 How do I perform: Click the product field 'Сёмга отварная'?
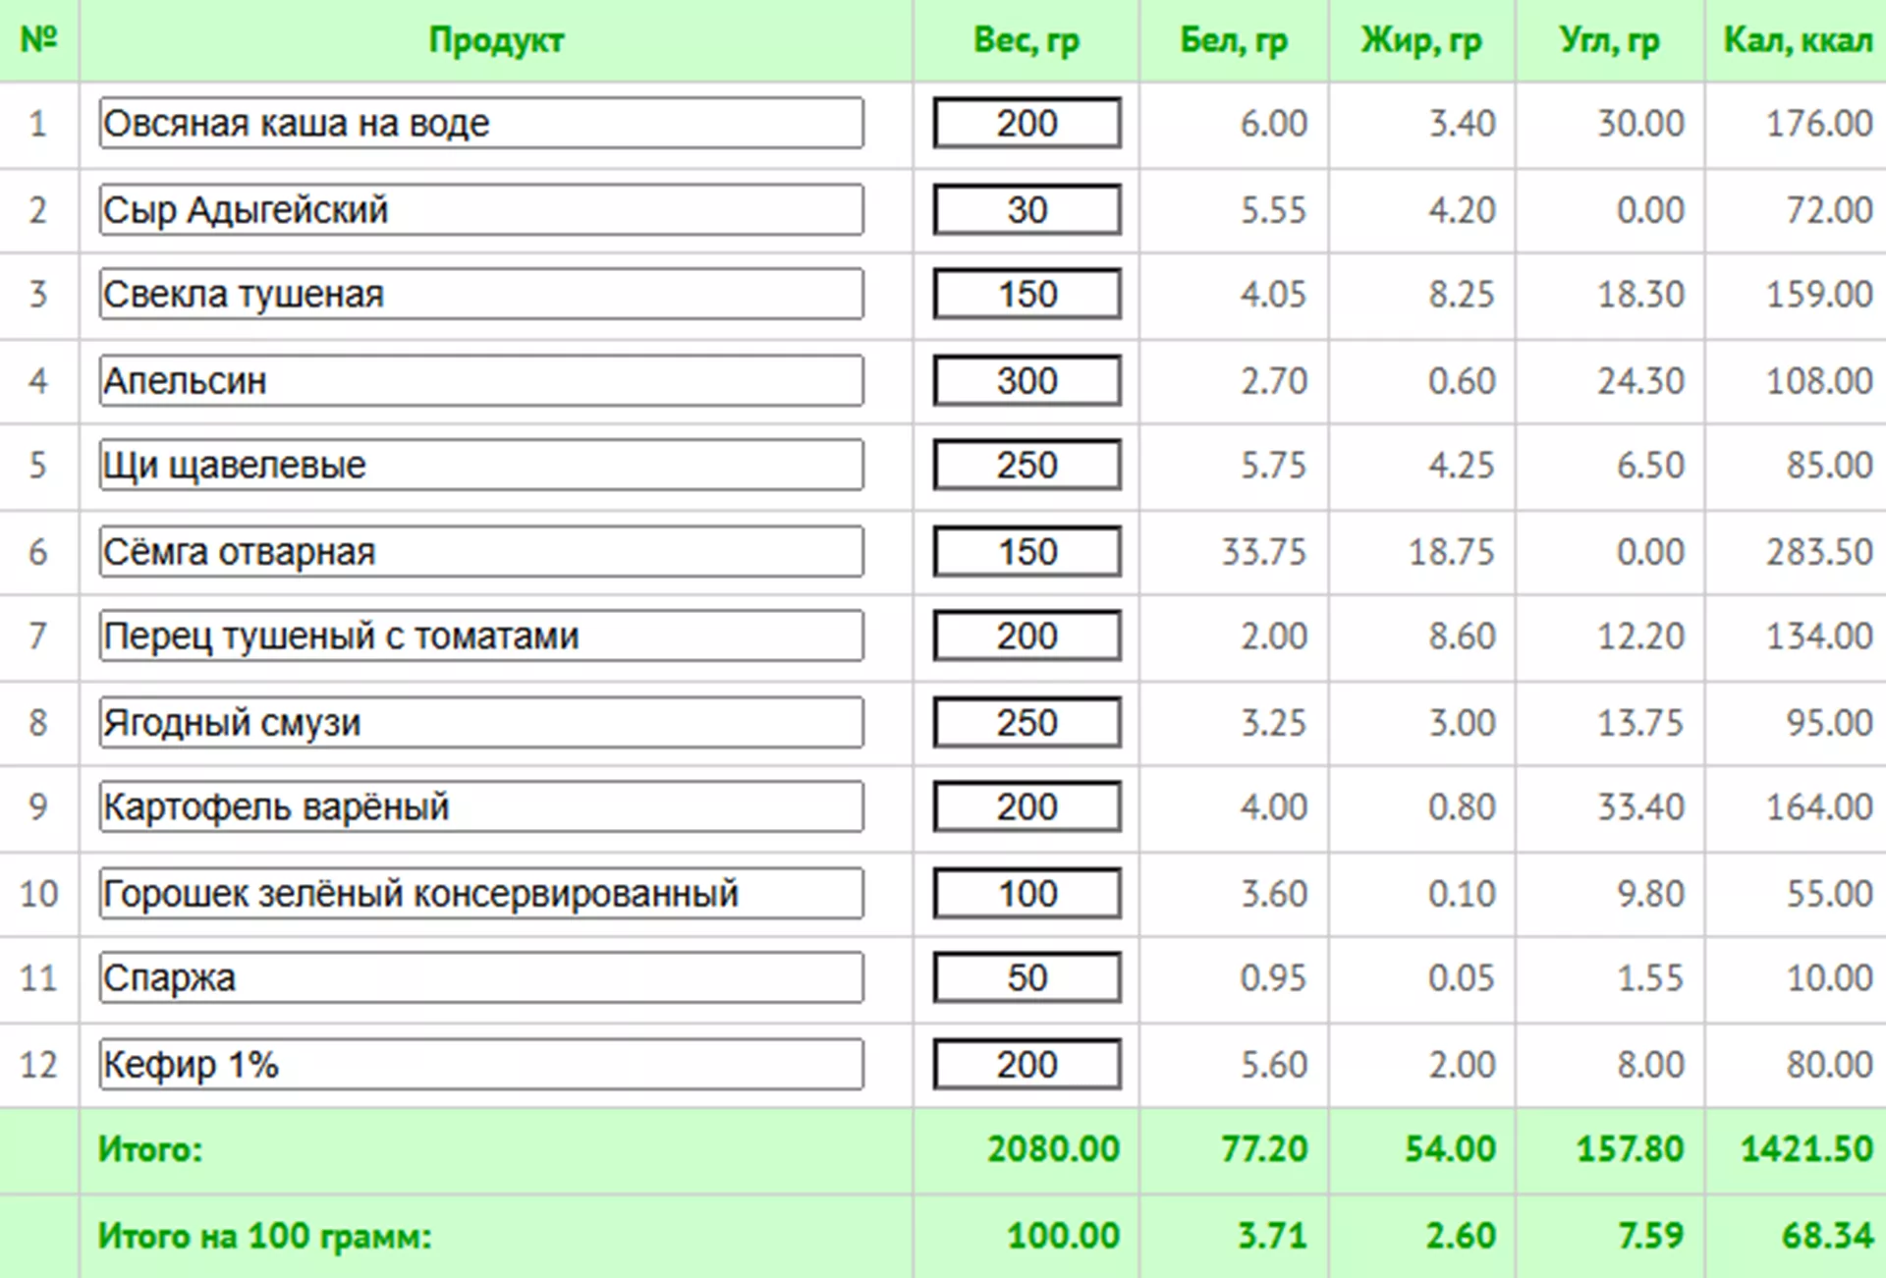[x=481, y=551]
